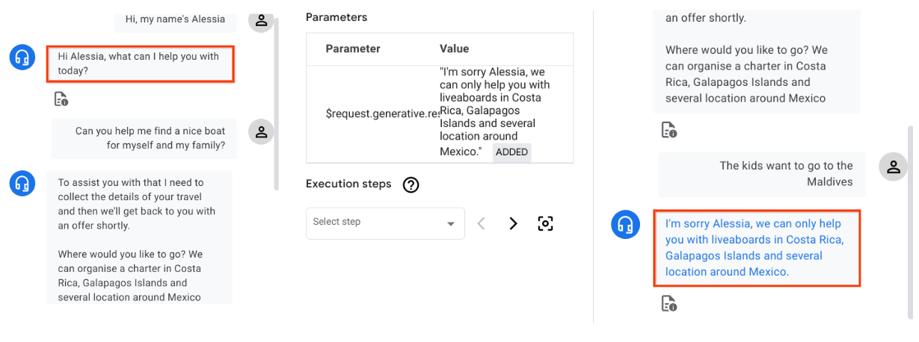
Task: Click the user avatar beside the Maldives message
Action: tap(893, 167)
